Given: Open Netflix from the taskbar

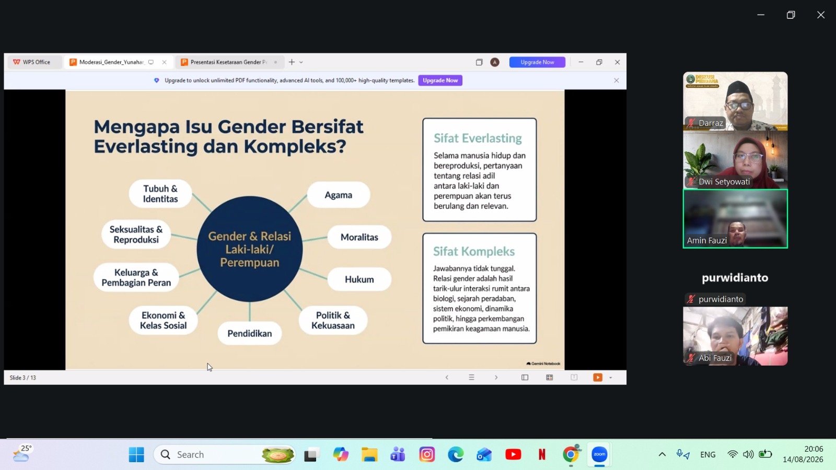Looking at the screenshot, I should 542,455.
